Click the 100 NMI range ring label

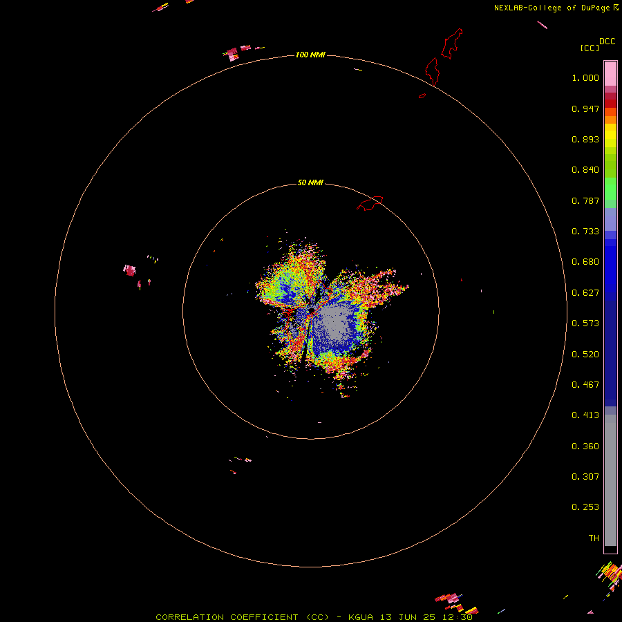(310, 55)
